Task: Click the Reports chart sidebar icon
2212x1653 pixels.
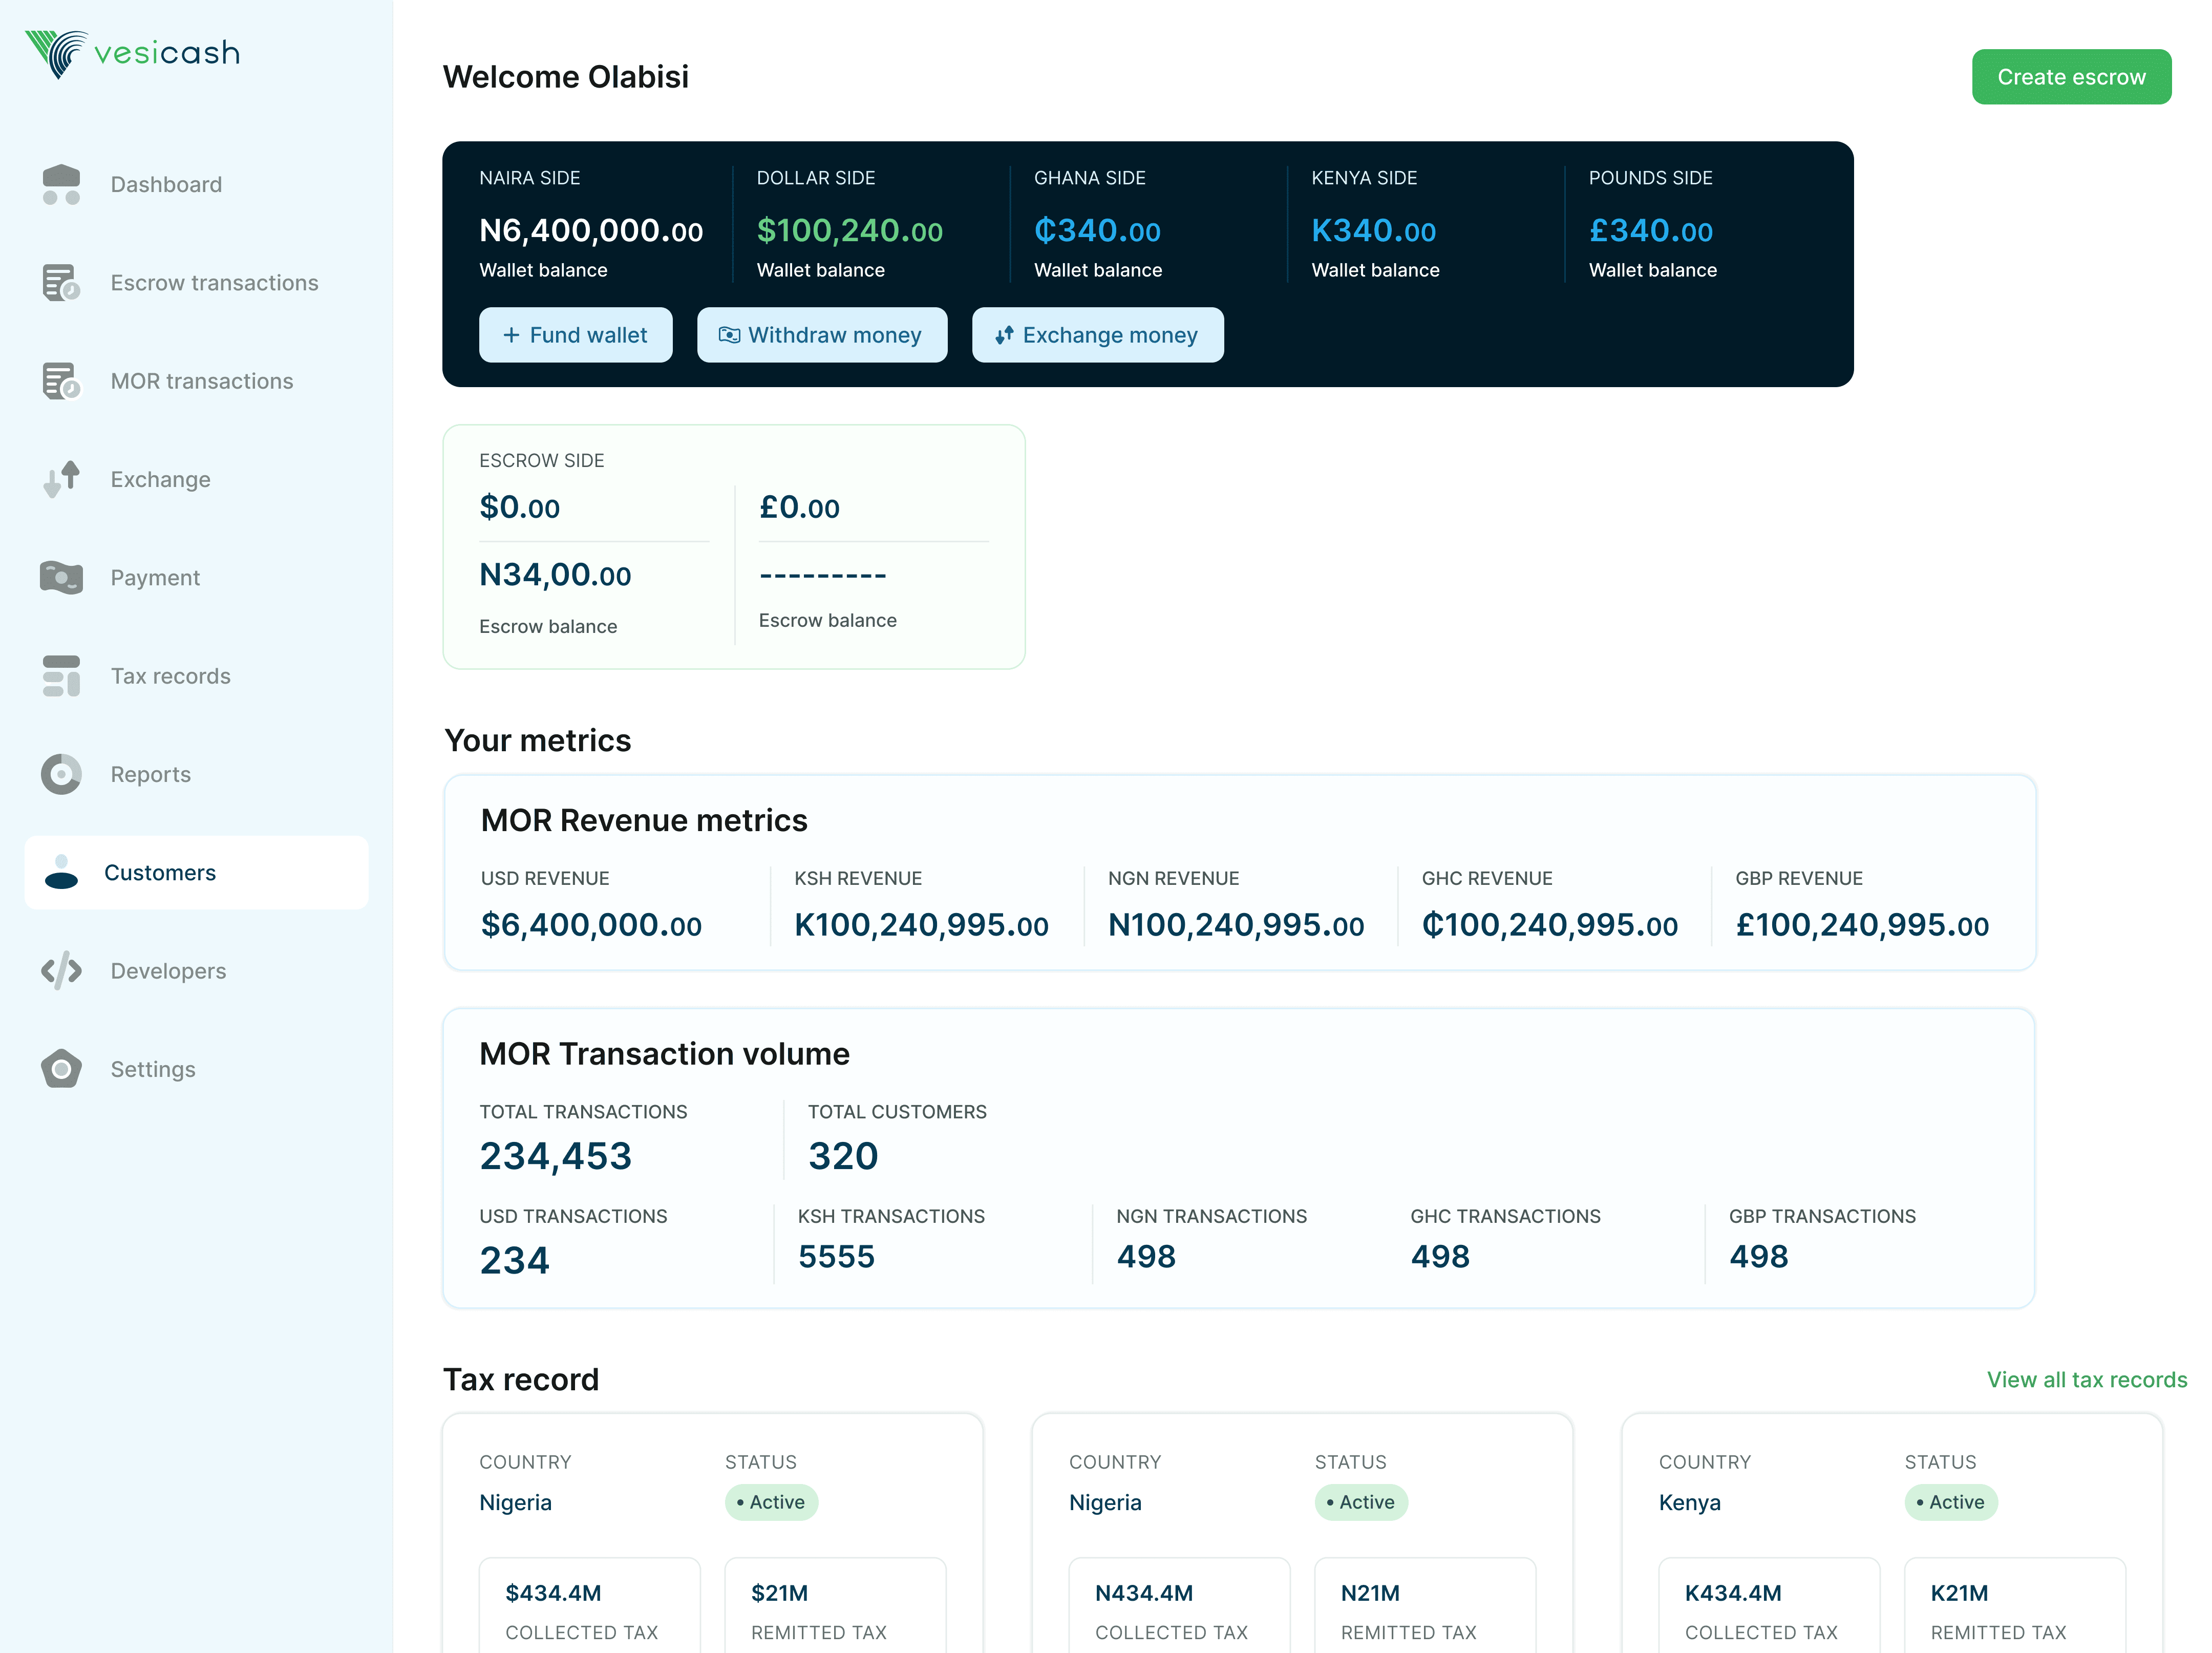Action: [x=61, y=774]
